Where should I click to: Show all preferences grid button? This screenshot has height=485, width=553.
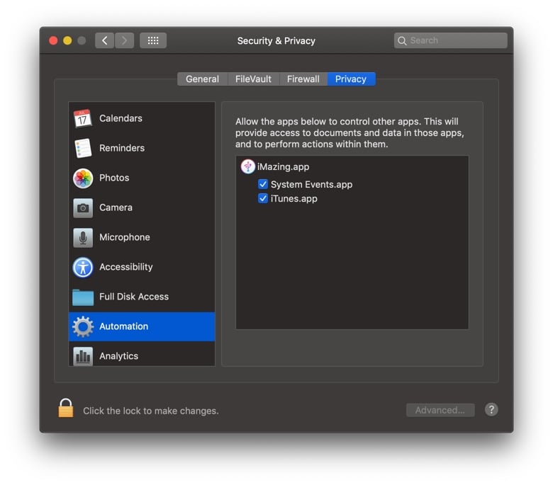(x=153, y=40)
